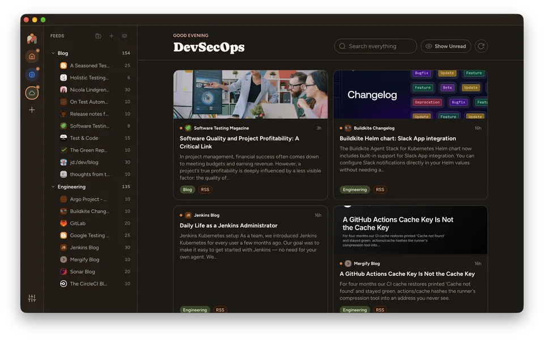544x340 pixels.
Task: Open article titled GitHub Actions Cache Key below Mergify Blog
Action: tap(407, 274)
